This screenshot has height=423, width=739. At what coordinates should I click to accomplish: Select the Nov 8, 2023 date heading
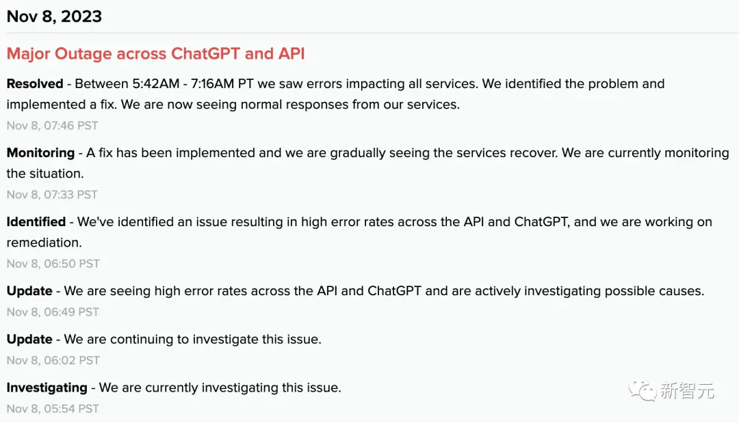click(54, 16)
